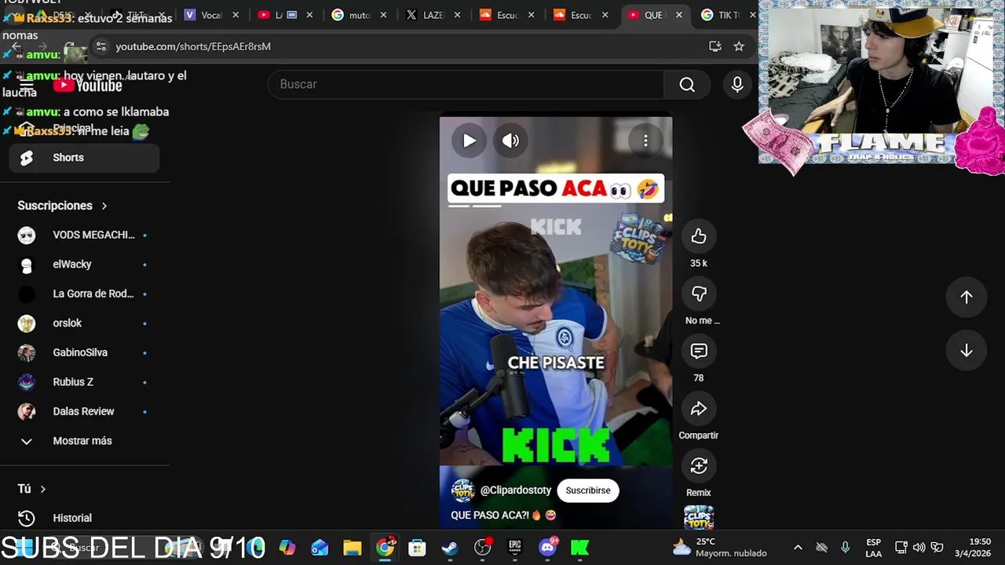Image resolution: width=1005 pixels, height=565 pixels.
Task: Click Clipardostoty channel avatar
Action: 462,490
